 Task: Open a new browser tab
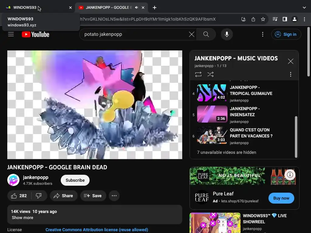(155, 8)
